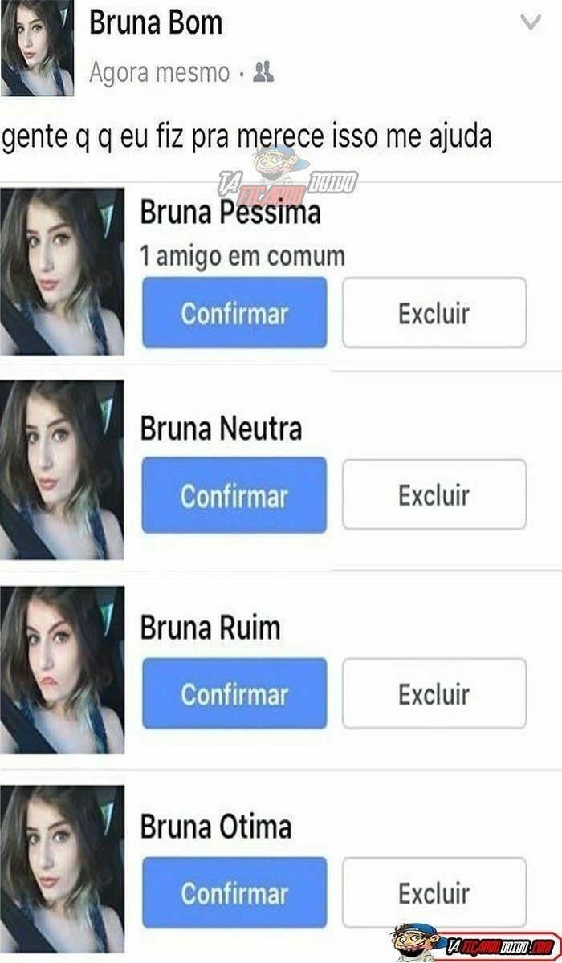562x963 pixels.
Task: Click Excluir next to Bruna Otima
Action: click(434, 892)
